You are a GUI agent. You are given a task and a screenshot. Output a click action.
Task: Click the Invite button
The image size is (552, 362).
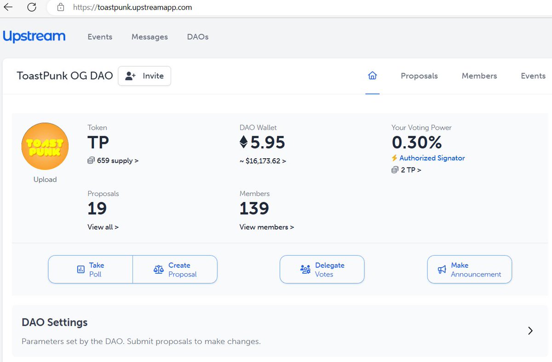click(x=144, y=76)
